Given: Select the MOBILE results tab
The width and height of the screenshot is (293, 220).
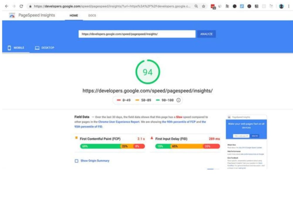Looking at the screenshot, I should click(x=16, y=48).
